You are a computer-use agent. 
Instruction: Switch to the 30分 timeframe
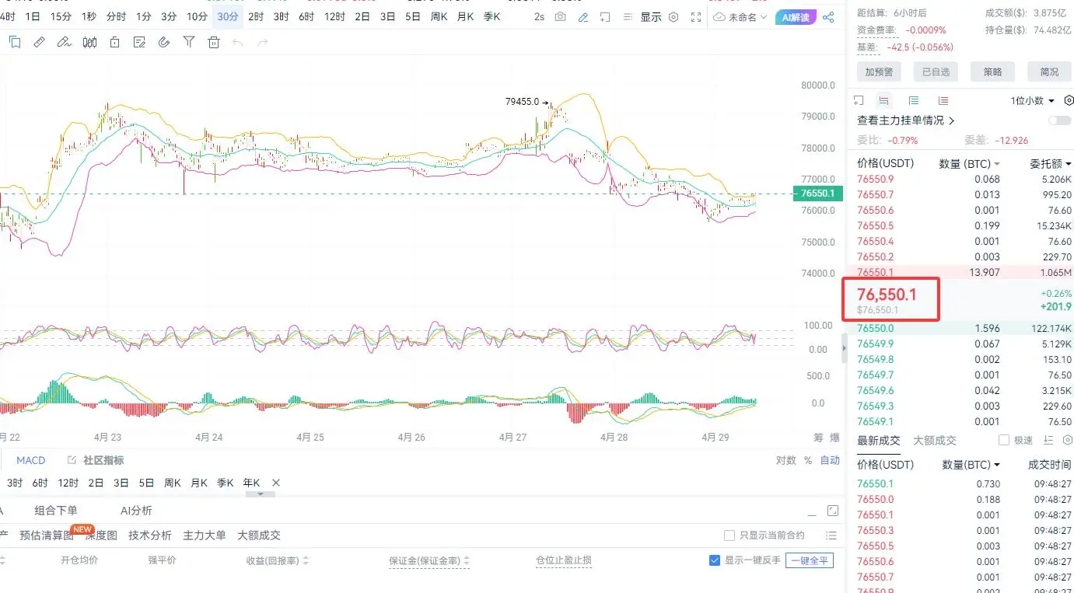click(229, 16)
